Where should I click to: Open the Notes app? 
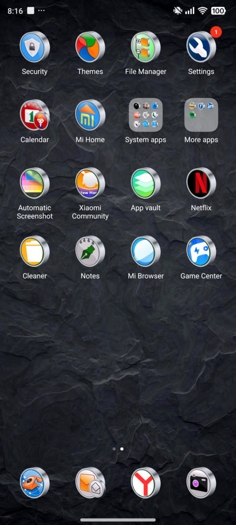(90, 251)
